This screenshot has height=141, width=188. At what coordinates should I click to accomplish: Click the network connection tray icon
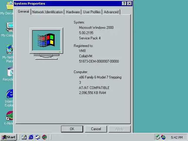click(x=157, y=137)
